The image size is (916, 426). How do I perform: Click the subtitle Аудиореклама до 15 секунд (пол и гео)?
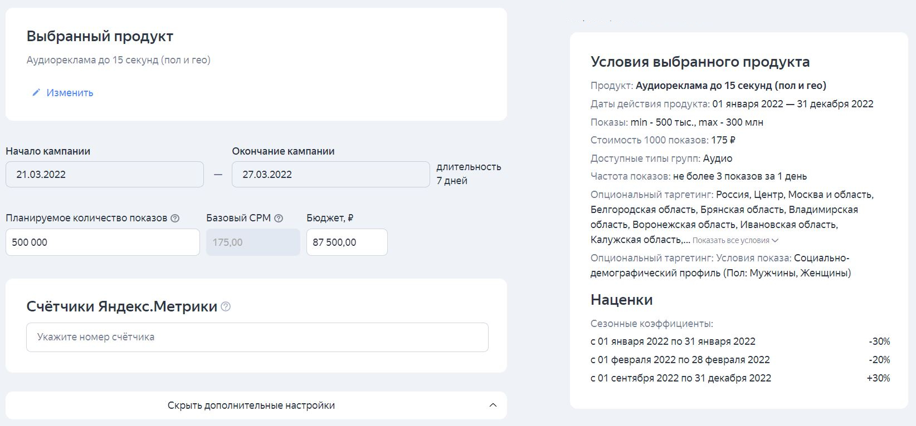119,60
